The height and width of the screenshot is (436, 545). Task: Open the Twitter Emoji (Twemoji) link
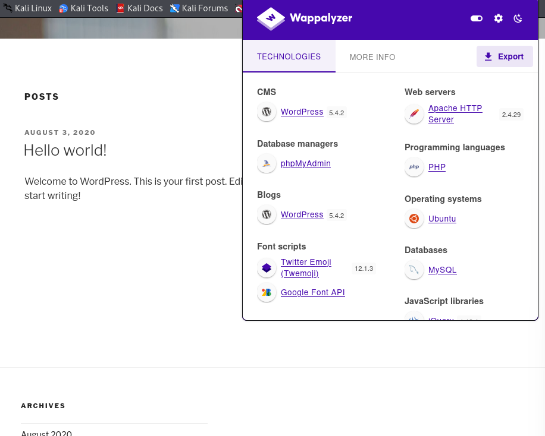point(306,268)
